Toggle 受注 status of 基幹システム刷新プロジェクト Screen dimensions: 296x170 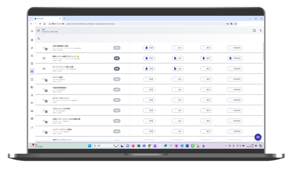tap(117, 58)
